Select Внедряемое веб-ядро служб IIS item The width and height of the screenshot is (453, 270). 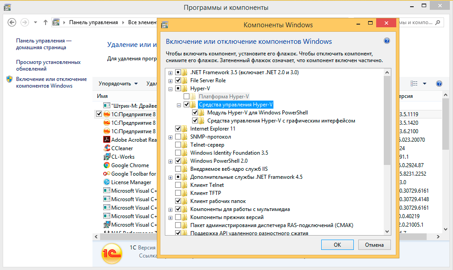tap(229, 169)
